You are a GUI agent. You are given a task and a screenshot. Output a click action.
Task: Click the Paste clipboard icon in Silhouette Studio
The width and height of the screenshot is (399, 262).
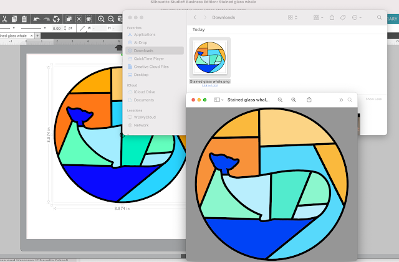click(x=24, y=19)
